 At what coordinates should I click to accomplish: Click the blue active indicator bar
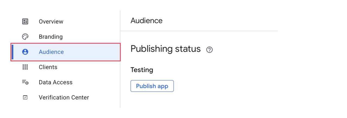click(x=12, y=52)
